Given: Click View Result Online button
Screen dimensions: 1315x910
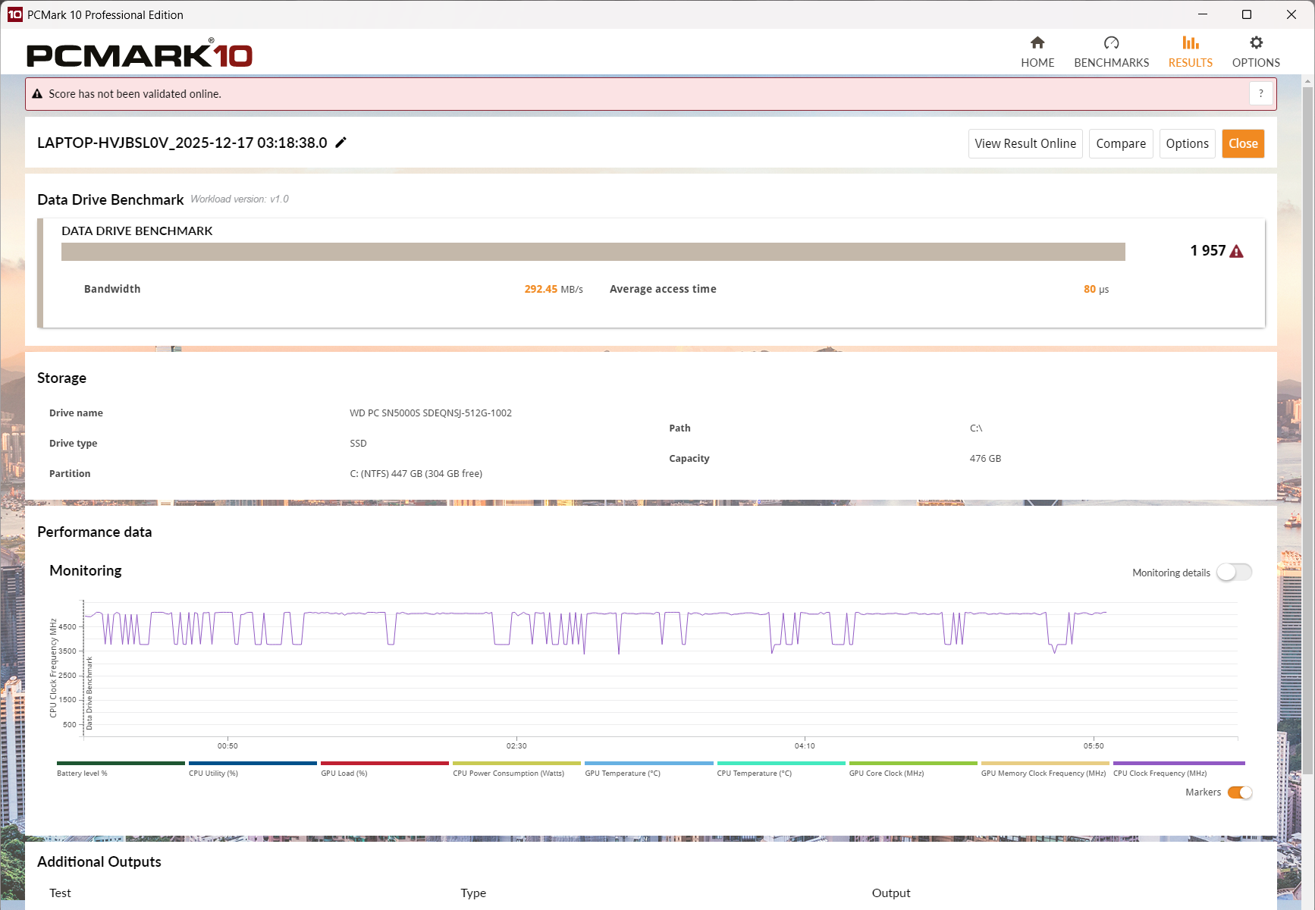Looking at the screenshot, I should click(1025, 143).
